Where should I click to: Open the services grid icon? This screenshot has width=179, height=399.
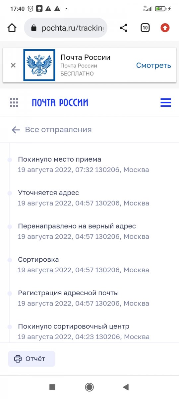14,102
